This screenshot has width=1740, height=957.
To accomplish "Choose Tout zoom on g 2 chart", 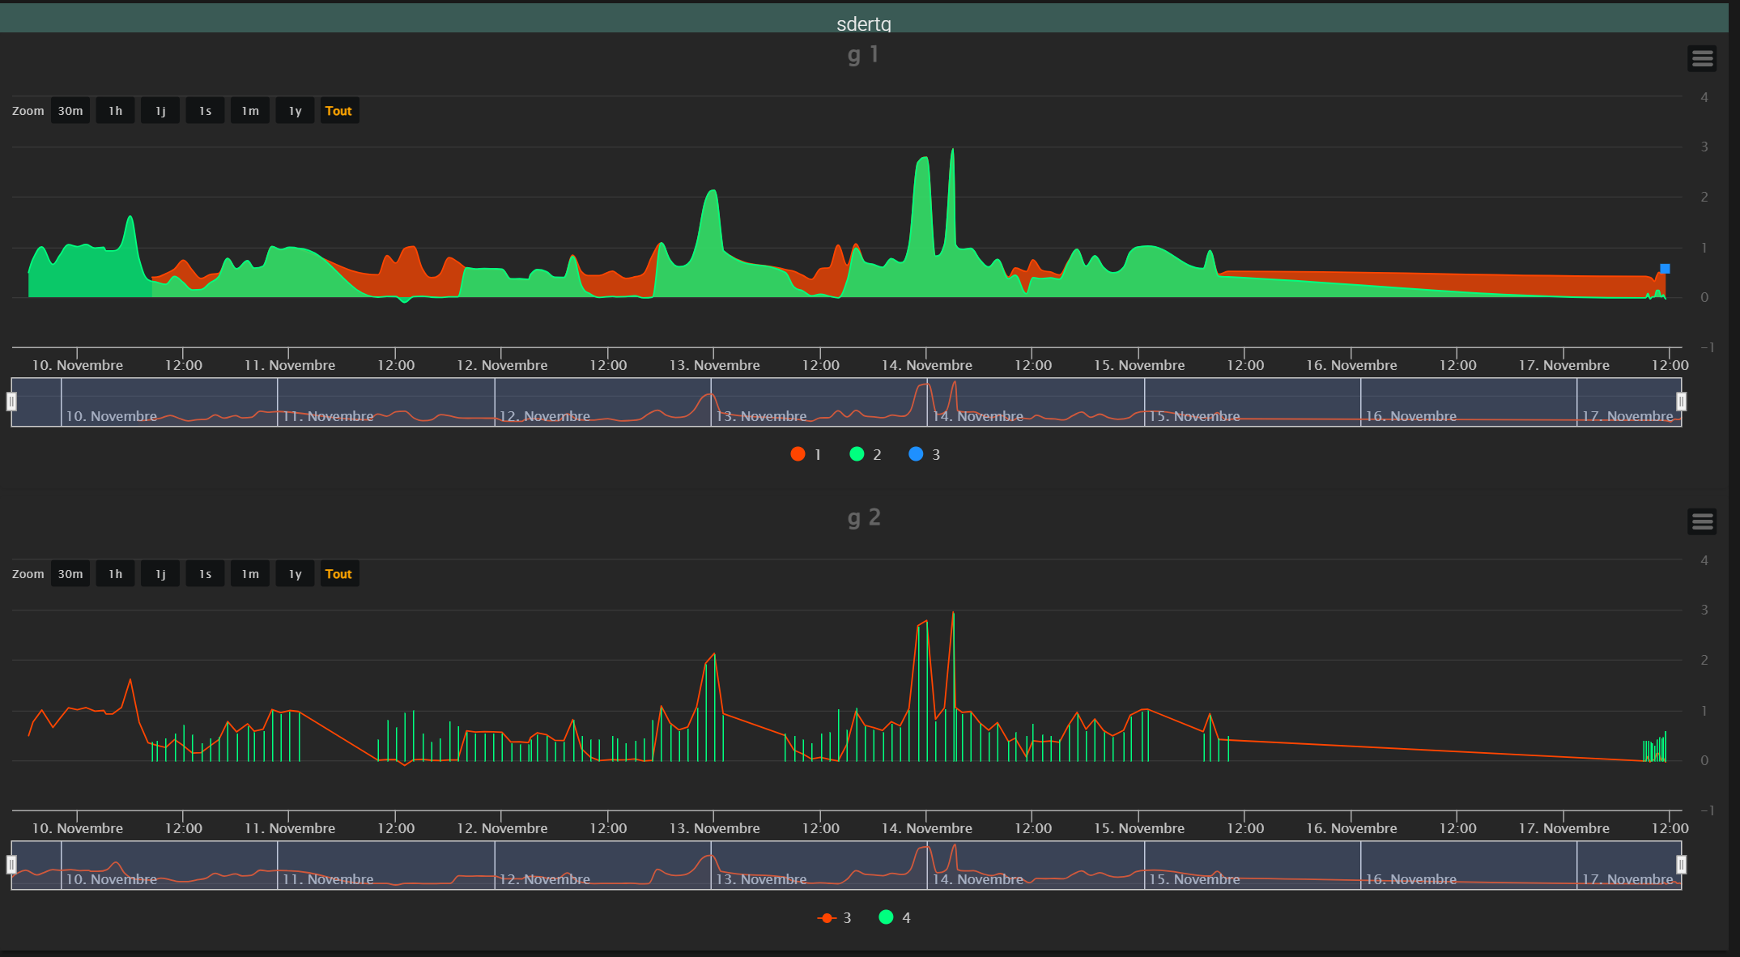I will click(338, 574).
